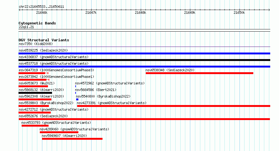The height and width of the screenshot is (151, 279).
Task: Click red bar under nsv4272712
Action: point(34,113)
